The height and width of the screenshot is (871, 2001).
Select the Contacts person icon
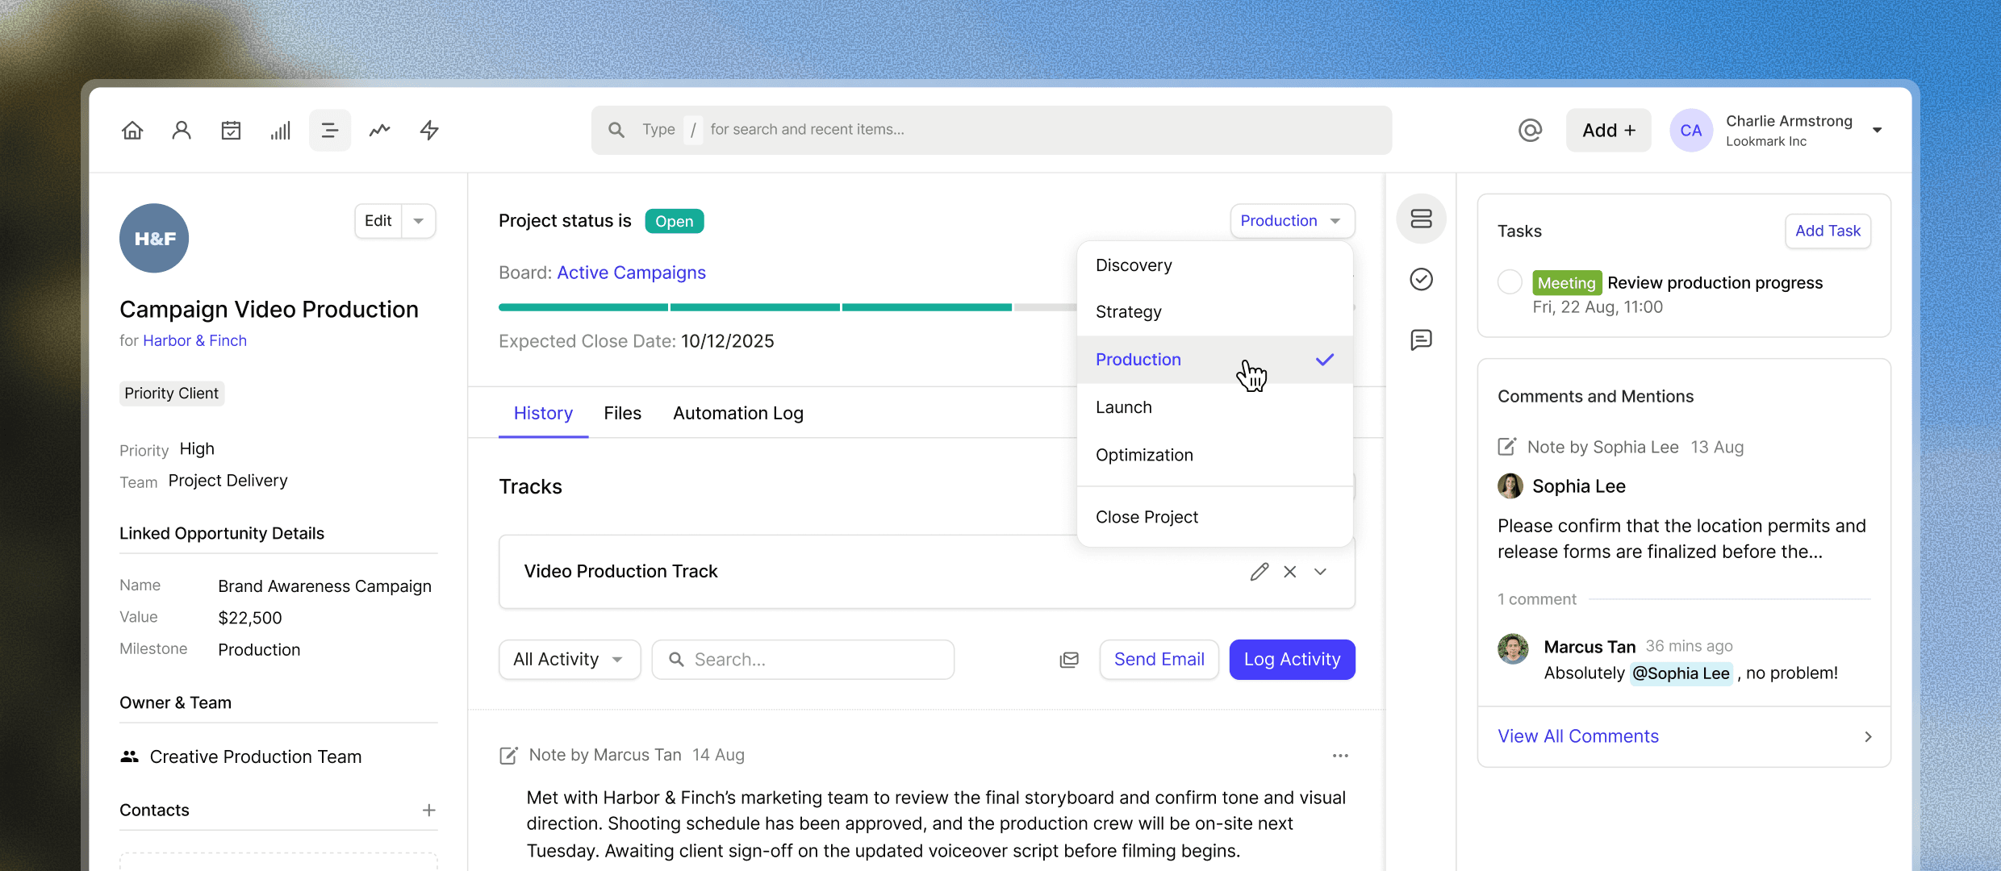click(182, 130)
